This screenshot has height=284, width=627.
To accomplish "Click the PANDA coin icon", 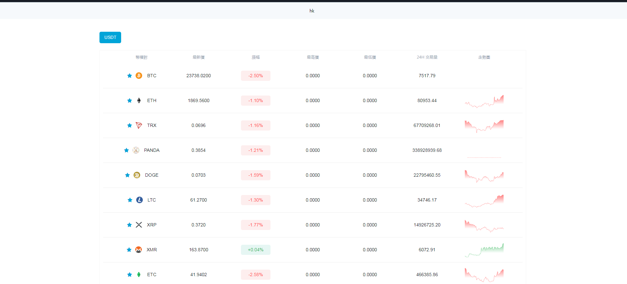I will click(136, 150).
